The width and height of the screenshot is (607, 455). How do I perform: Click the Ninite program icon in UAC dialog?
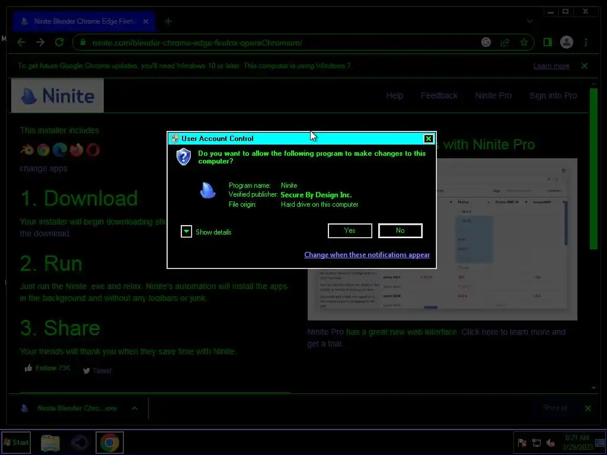[x=208, y=191]
